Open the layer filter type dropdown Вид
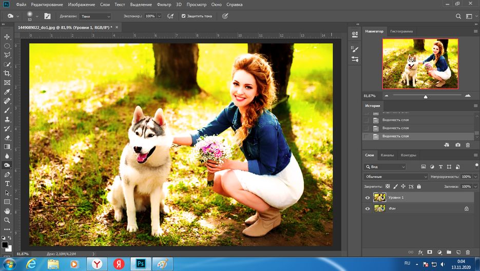Image resolution: width=480 pixels, height=271 pixels. (385, 167)
